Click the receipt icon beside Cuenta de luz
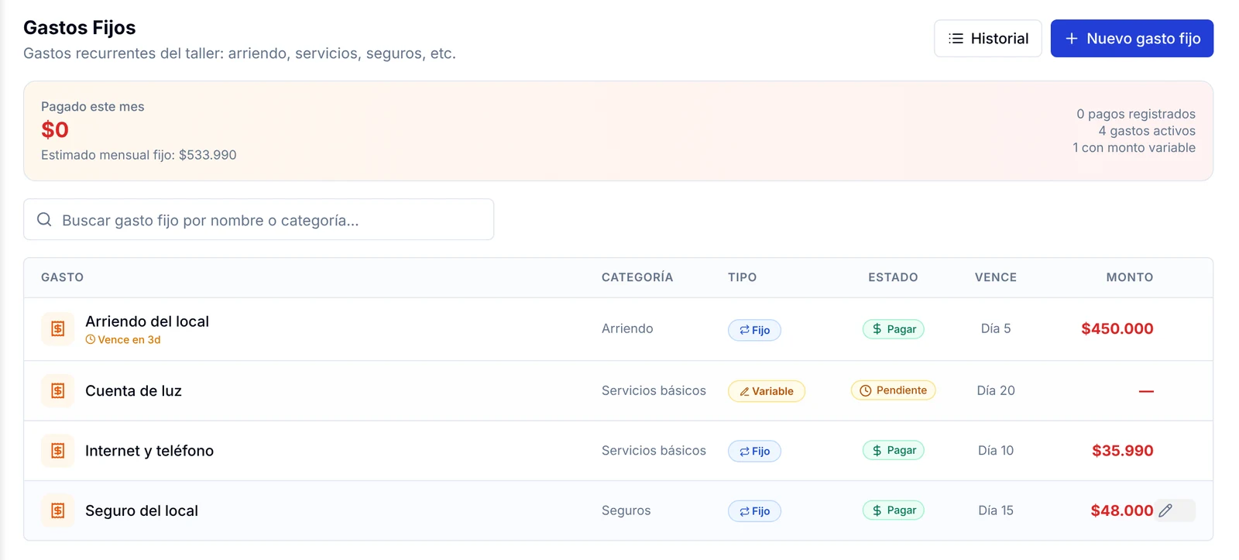 click(58, 391)
